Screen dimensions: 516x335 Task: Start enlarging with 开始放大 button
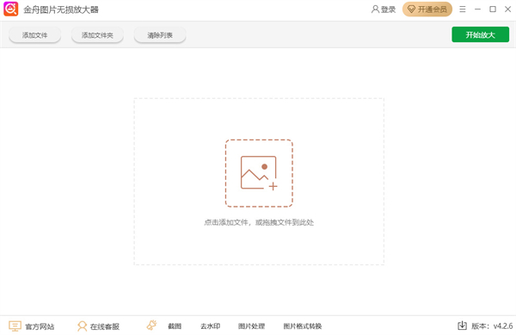coord(480,34)
